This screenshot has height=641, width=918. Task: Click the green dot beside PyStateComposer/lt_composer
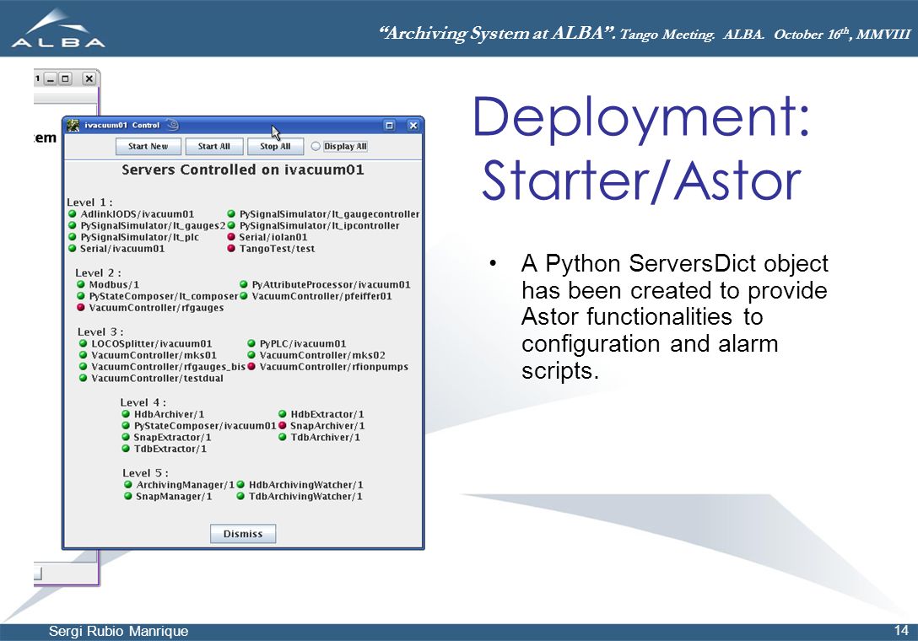(81, 296)
